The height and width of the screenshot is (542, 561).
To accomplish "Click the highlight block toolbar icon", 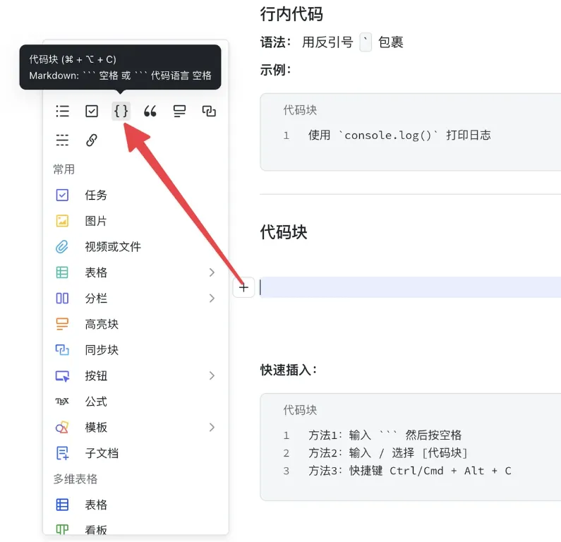I will point(180,112).
